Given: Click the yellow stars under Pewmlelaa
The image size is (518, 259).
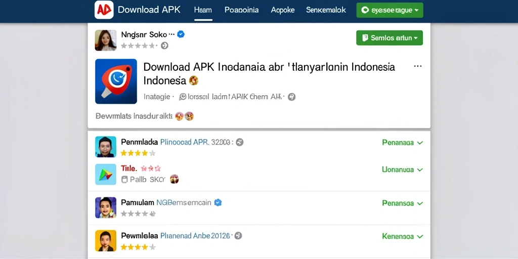Looking at the screenshot, I should [138, 247].
